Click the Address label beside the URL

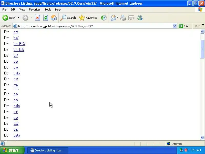click(x=6, y=26)
